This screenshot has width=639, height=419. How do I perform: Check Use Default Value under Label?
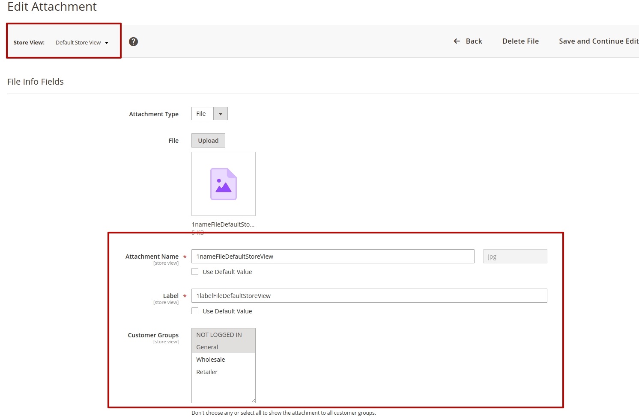(195, 311)
